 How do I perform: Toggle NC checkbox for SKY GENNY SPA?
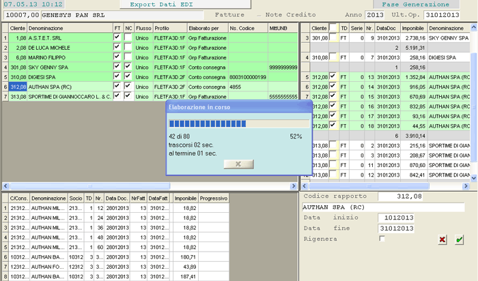click(x=128, y=66)
